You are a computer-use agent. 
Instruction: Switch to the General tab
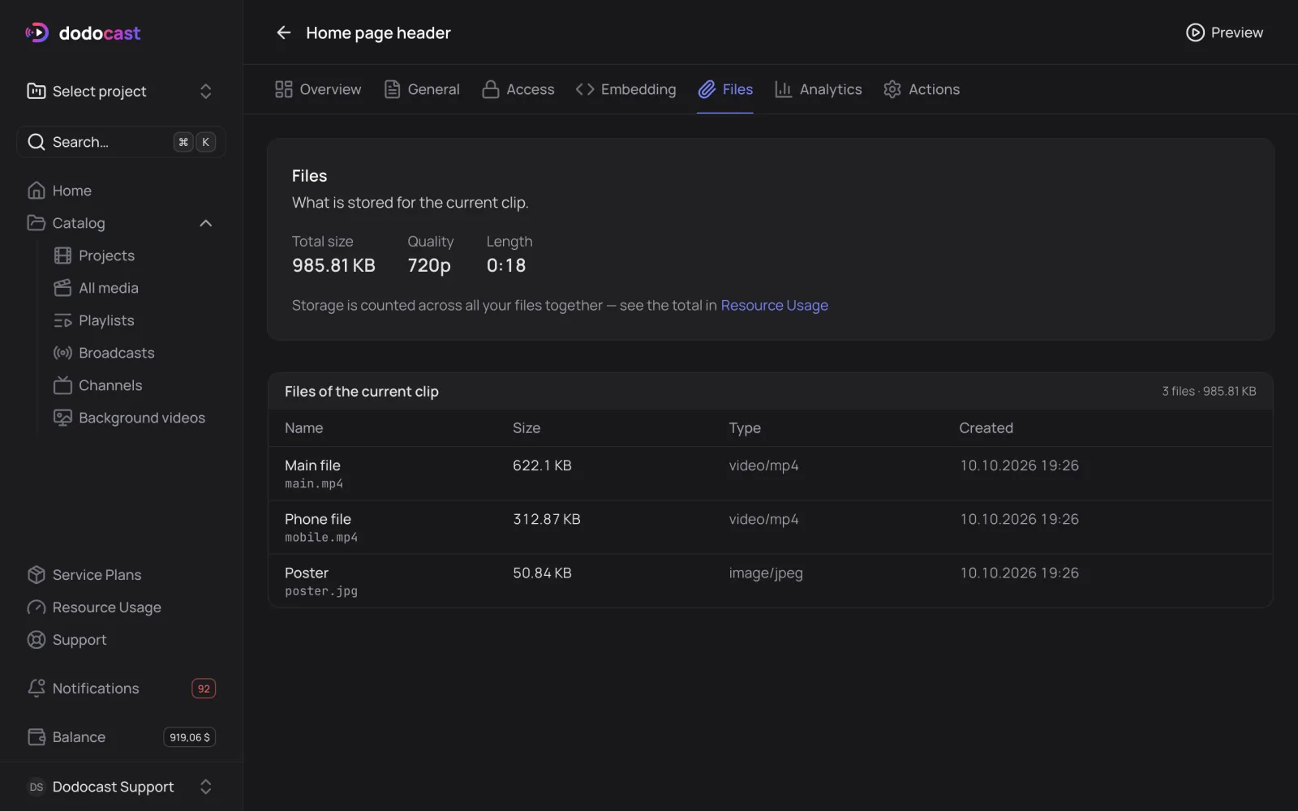[422, 89]
